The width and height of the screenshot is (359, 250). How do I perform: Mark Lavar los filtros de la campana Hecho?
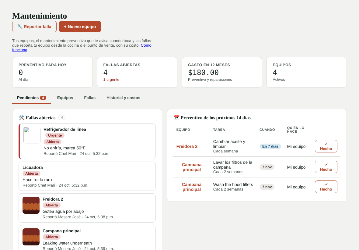(326, 167)
